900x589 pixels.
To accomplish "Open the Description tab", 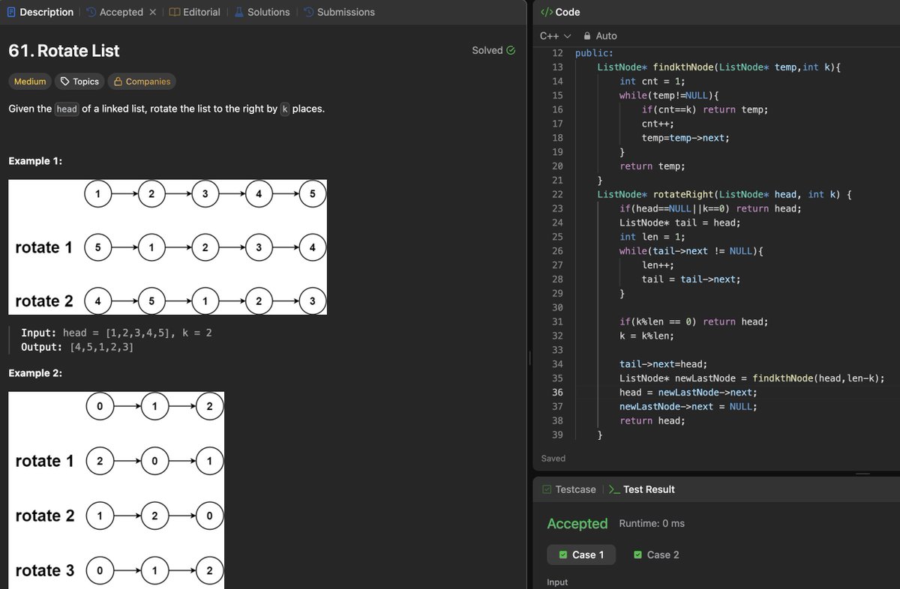I will (40, 12).
